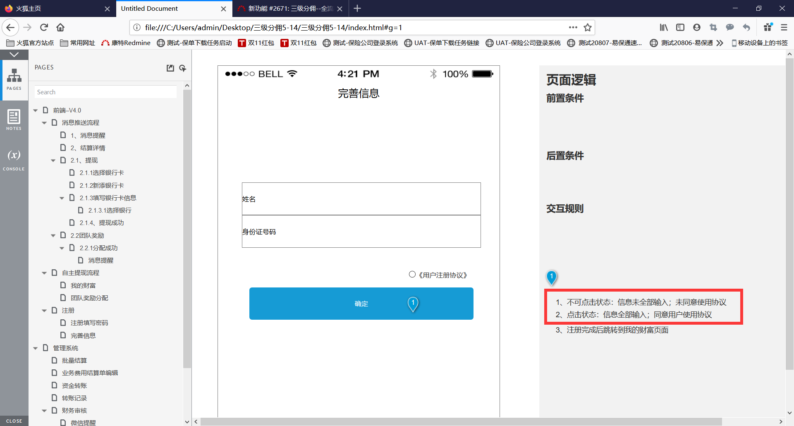Collapse the 2.1、提现 tree node
Screen dimensions: 794x426
pyautogui.click(x=53, y=160)
